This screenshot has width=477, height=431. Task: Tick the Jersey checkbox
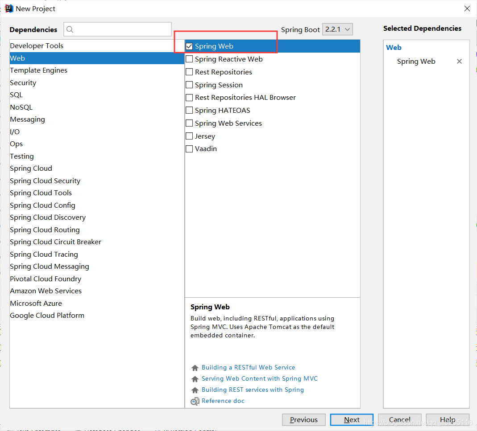(x=189, y=136)
